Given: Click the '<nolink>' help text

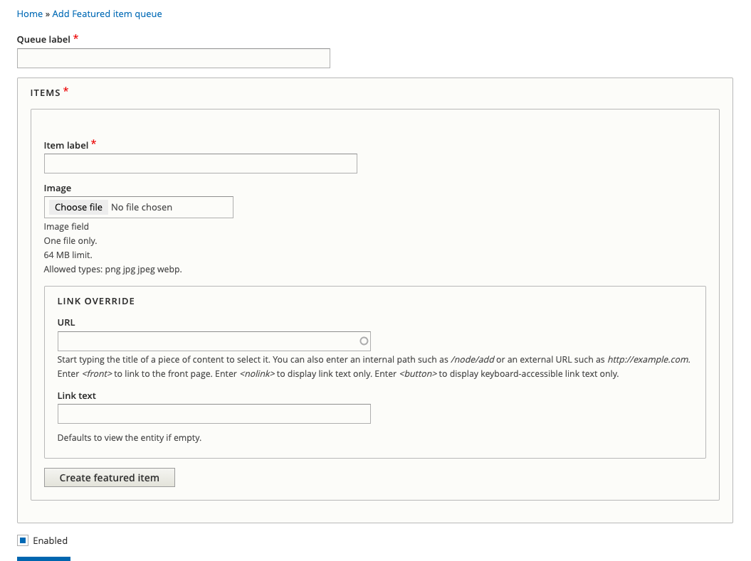Looking at the screenshot, I should tap(257, 374).
